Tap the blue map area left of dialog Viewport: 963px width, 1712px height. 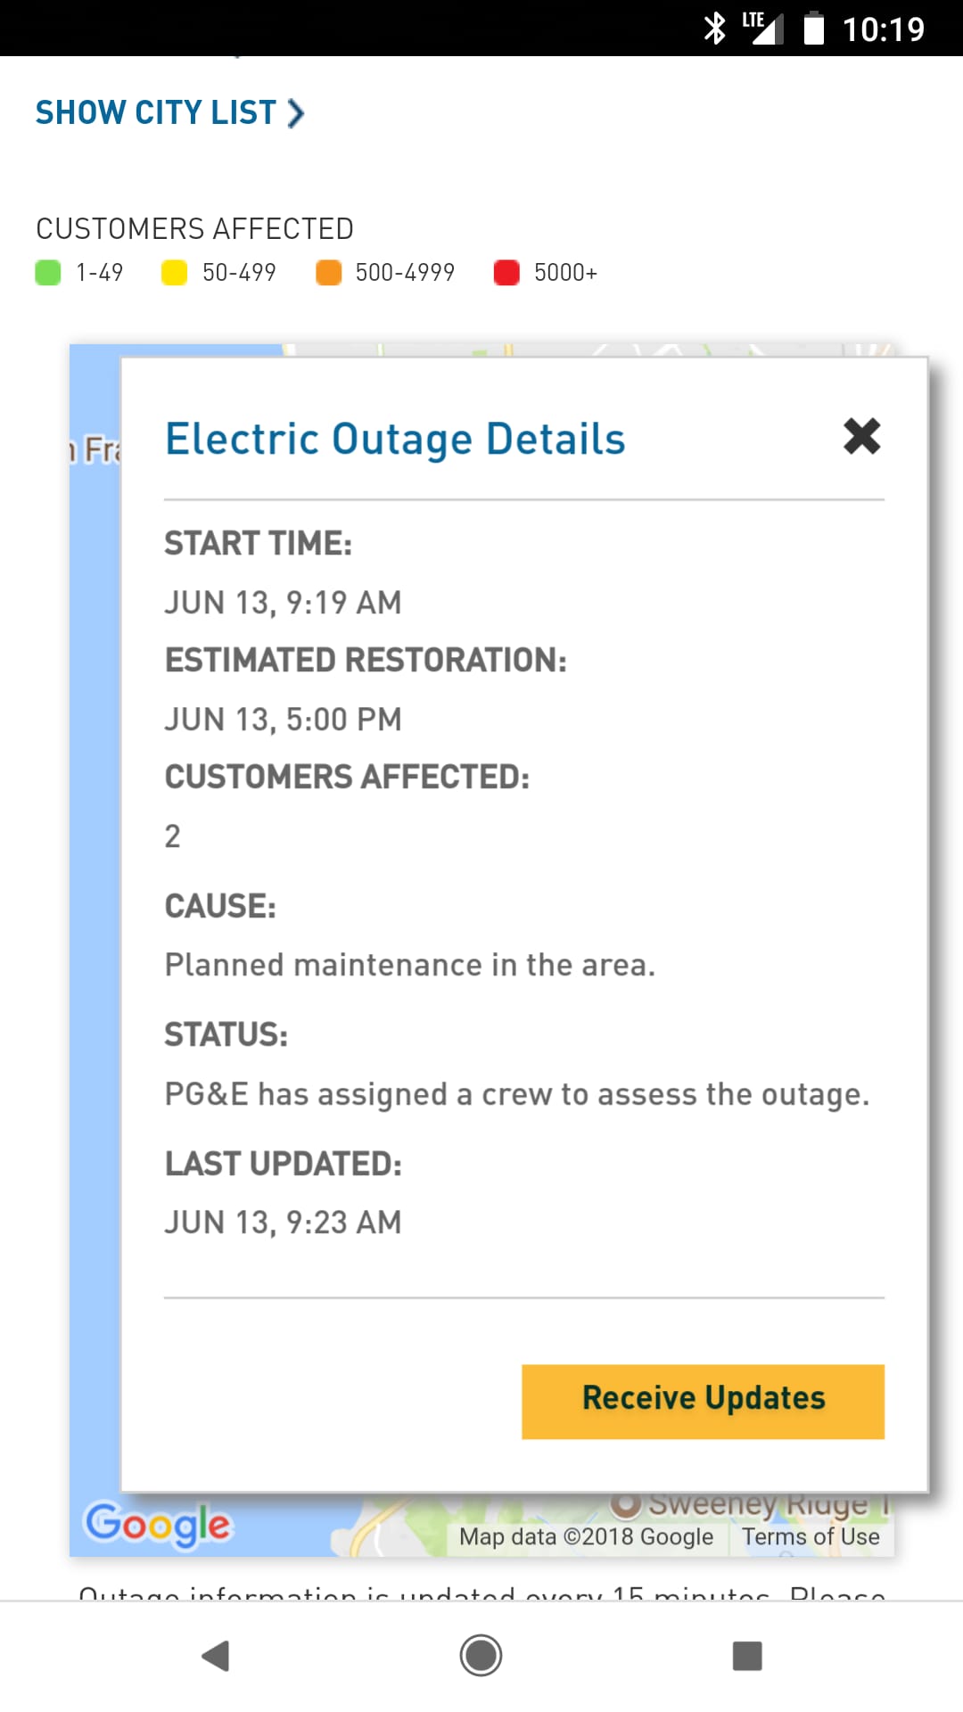pyautogui.click(x=95, y=892)
